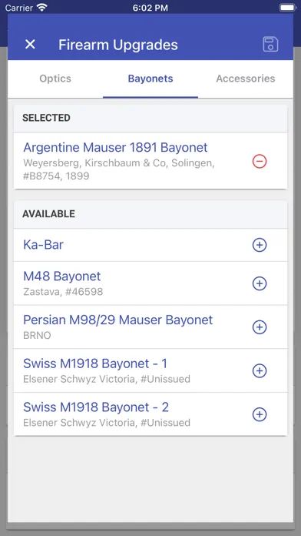Image resolution: width=301 pixels, height=536 pixels.
Task: Add Ka-Bar with the plus icon
Action: click(x=260, y=245)
